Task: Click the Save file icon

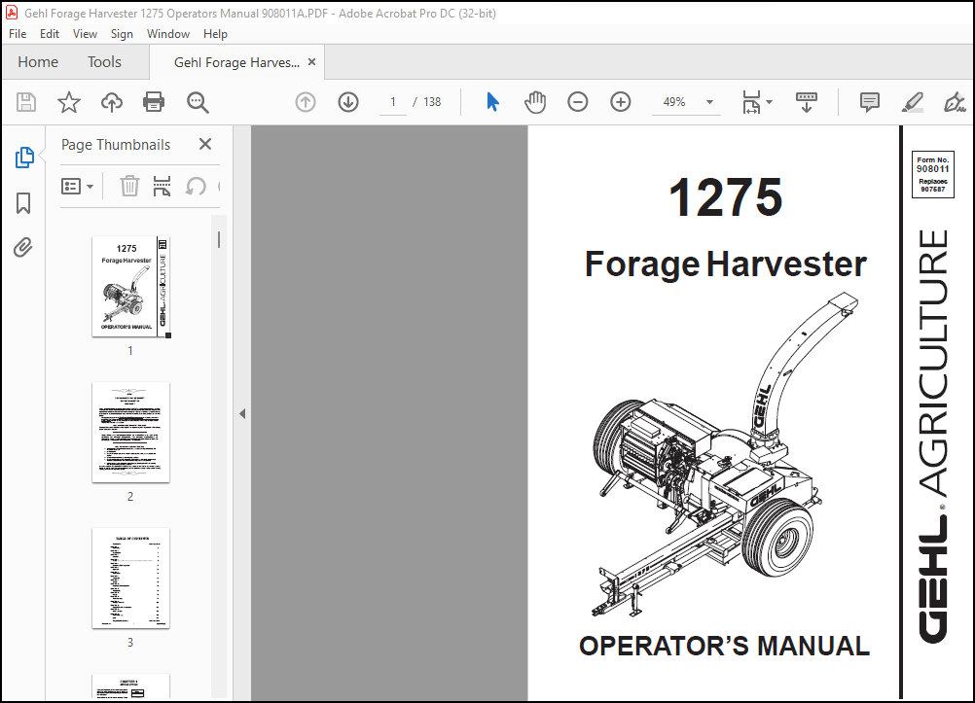Action: pyautogui.click(x=26, y=102)
